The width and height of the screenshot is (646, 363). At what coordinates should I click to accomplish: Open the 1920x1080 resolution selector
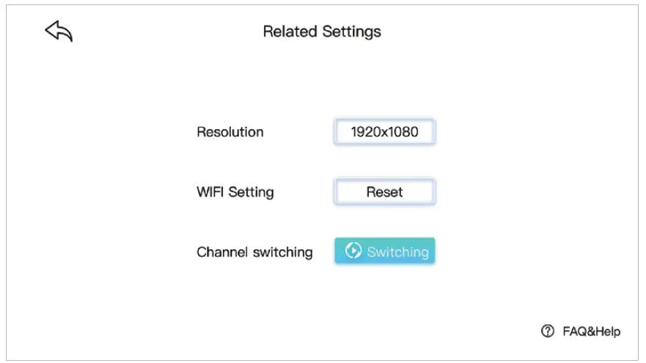click(384, 132)
